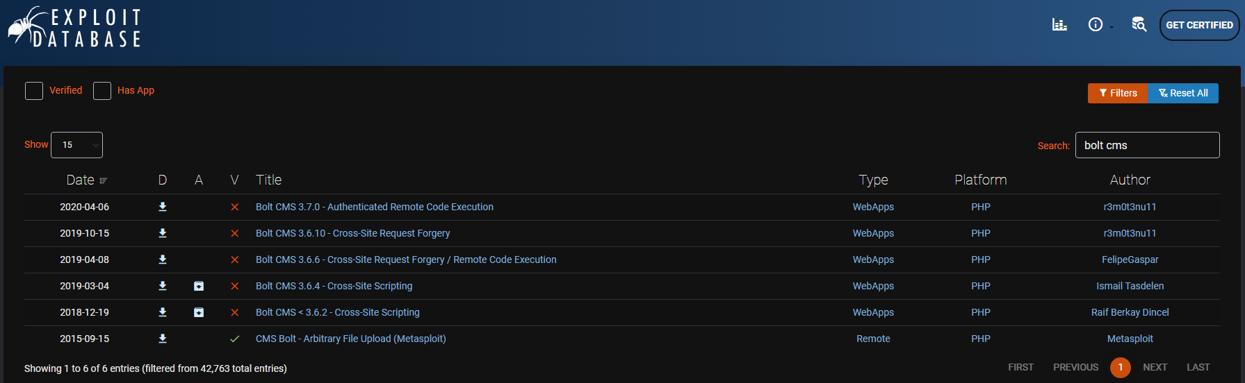
Task: Click PHP platform in 2015-09-15 row
Action: [981, 339]
